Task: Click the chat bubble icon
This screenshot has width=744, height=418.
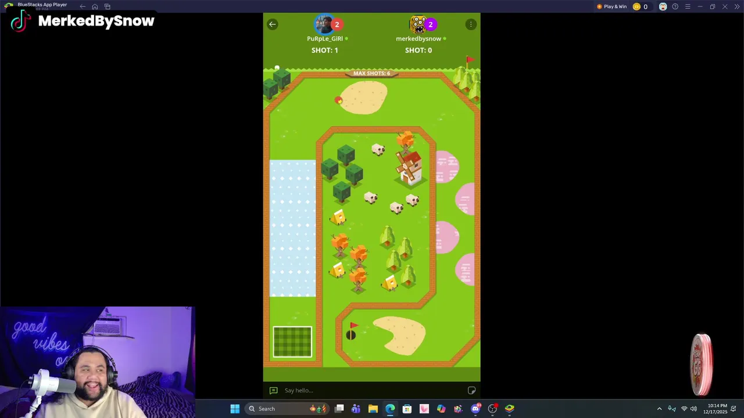Action: coord(273,391)
